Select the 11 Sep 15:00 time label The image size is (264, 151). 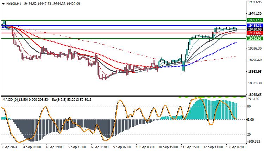point(191,147)
